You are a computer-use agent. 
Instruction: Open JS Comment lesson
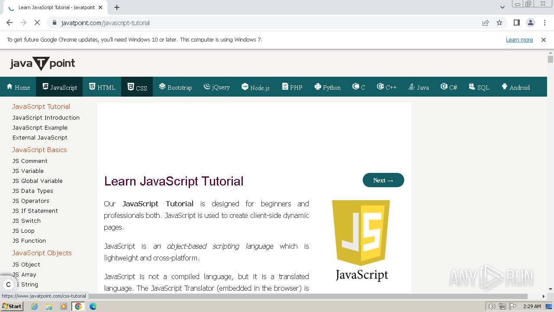30,161
